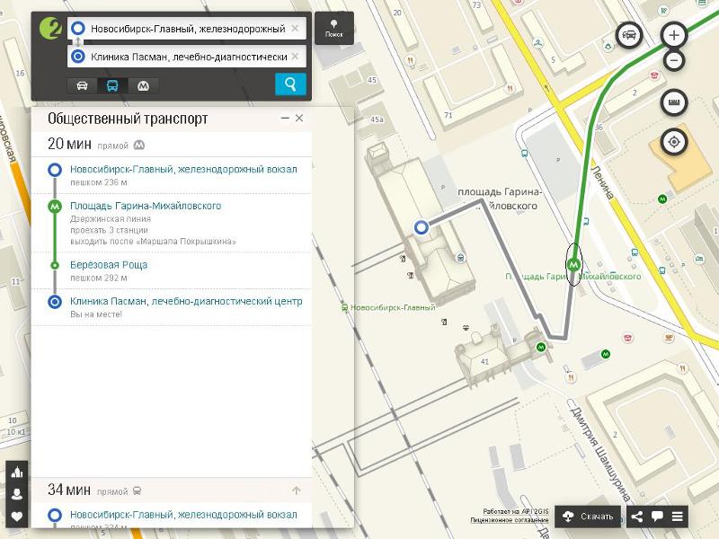
Task: Edit the destination point input field
Action: pos(188,57)
